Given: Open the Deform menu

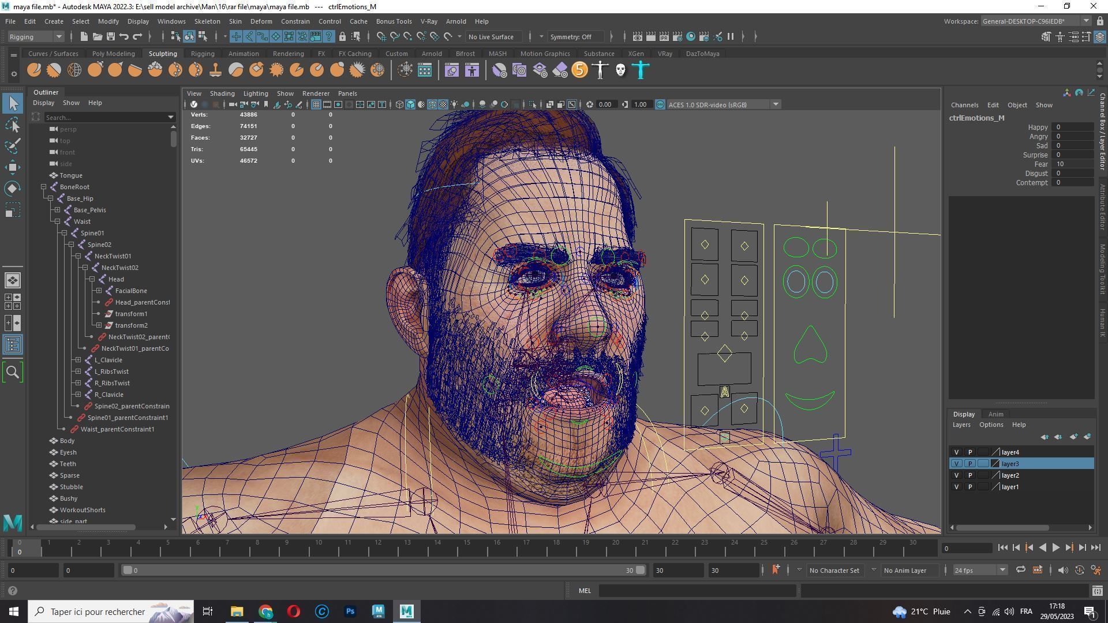Looking at the screenshot, I should click(x=261, y=21).
